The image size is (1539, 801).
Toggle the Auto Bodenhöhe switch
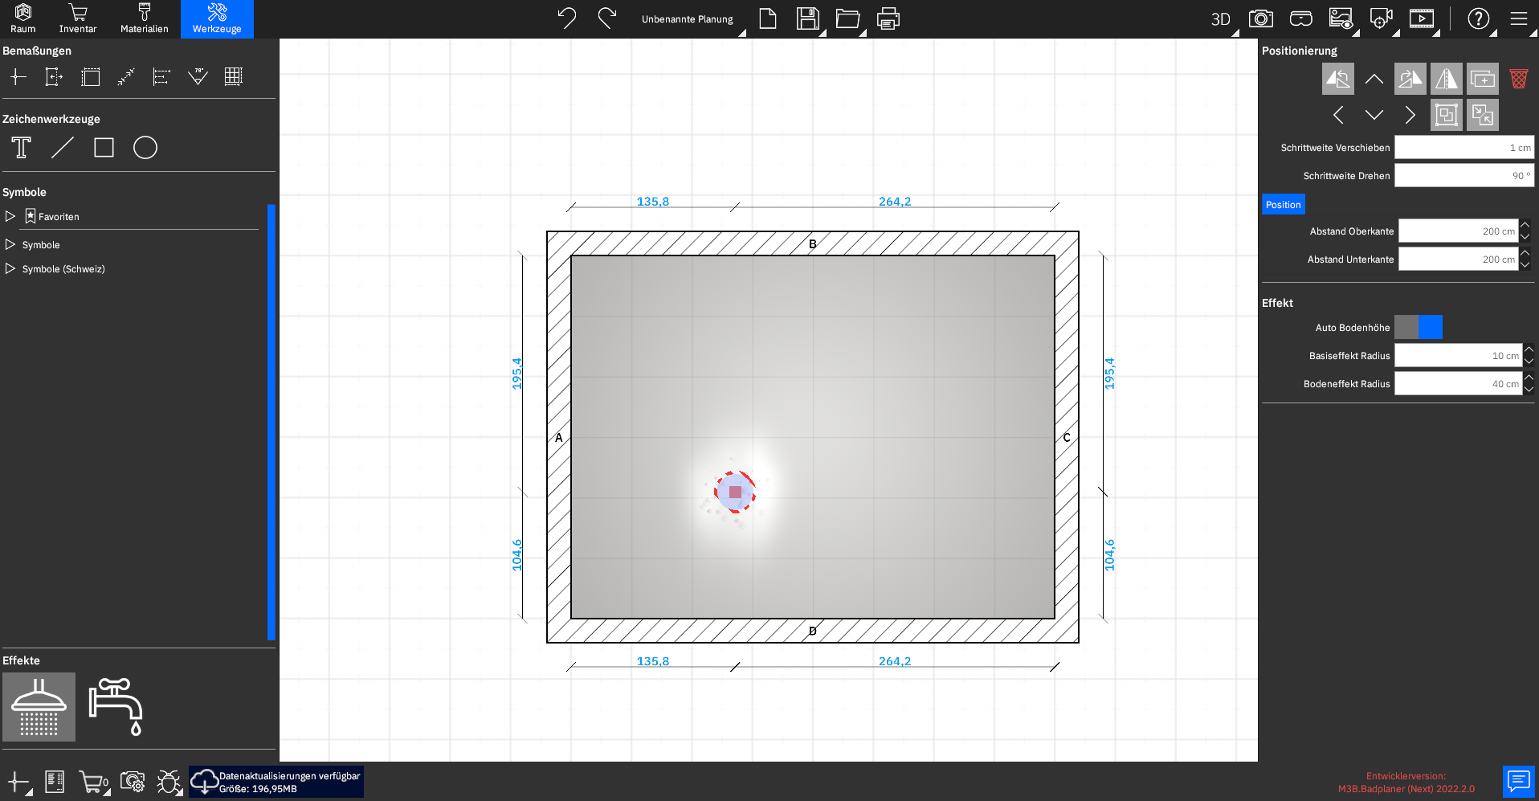1418,327
